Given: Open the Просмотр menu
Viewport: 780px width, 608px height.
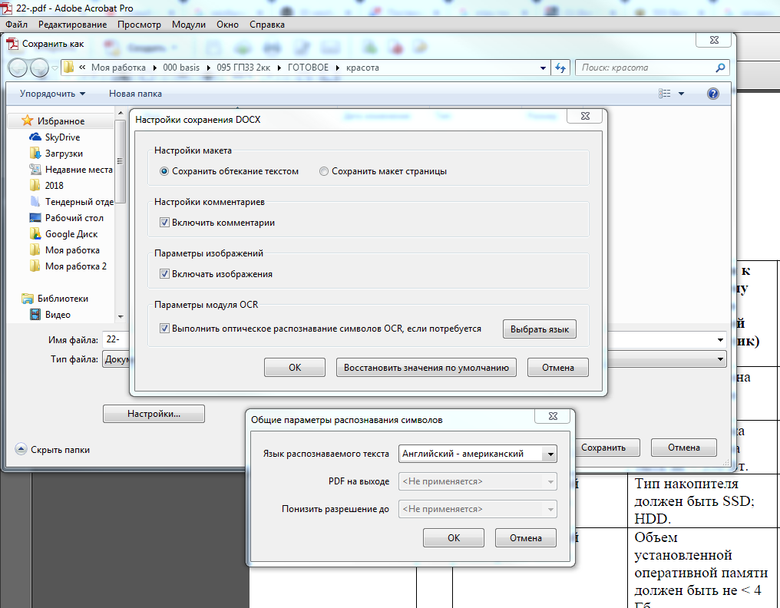Looking at the screenshot, I should point(139,25).
